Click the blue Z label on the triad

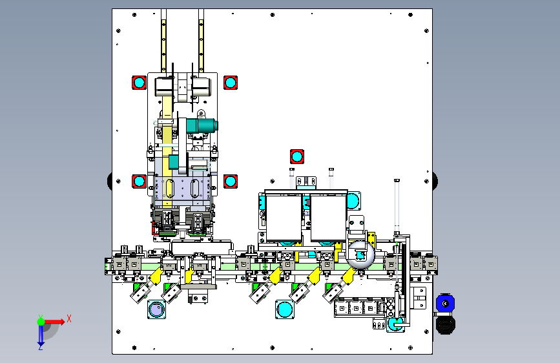coord(41,347)
